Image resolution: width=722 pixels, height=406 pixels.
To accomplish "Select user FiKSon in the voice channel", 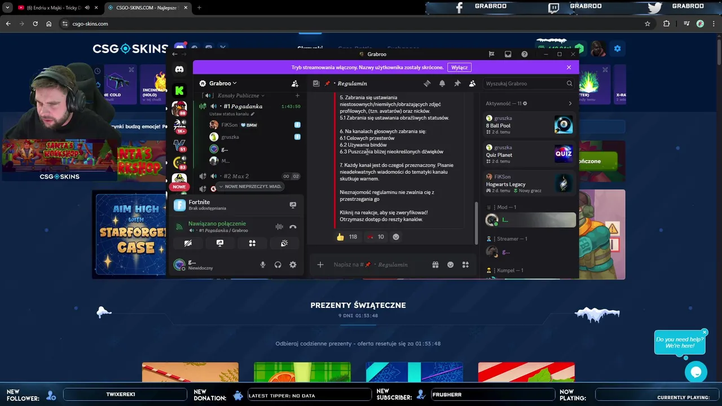I will coord(250,125).
